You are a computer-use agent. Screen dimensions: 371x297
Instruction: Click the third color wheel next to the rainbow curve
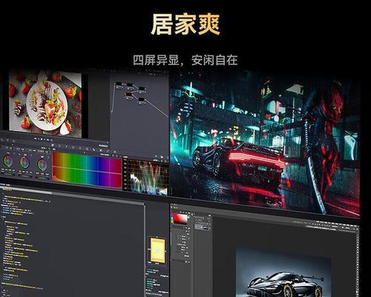click(x=42, y=164)
